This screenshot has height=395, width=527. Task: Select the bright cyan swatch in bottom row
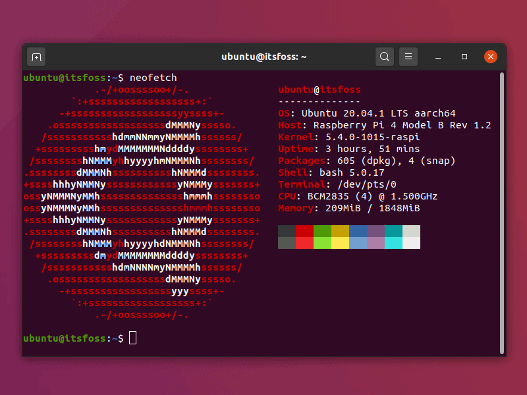click(x=393, y=243)
